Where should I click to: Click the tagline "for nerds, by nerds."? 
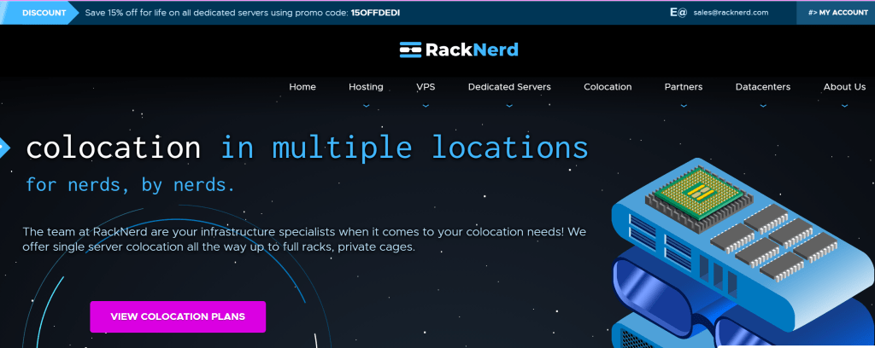point(131,185)
